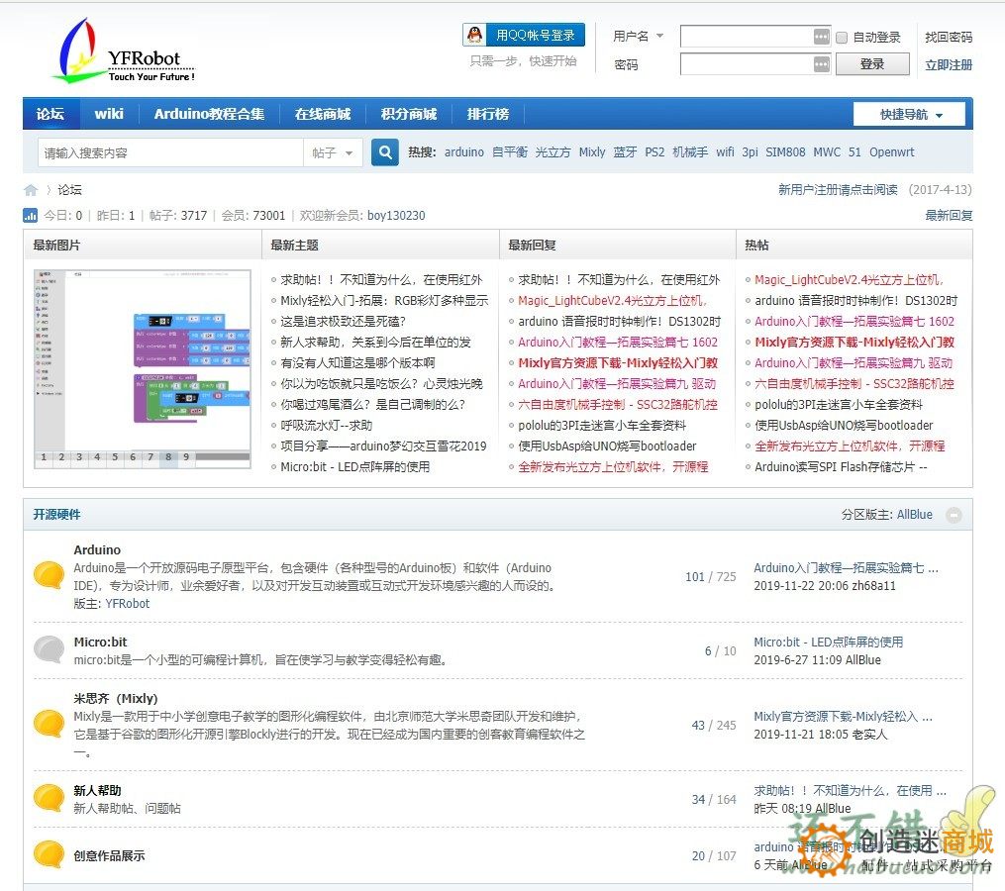Open Arduino读写SPI Flash存储芯片 hot post
Screen dimensions: 1005x891
(841, 466)
